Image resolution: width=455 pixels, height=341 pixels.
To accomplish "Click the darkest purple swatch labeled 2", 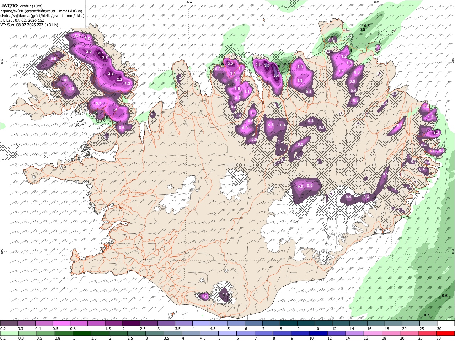I will 131,323.
